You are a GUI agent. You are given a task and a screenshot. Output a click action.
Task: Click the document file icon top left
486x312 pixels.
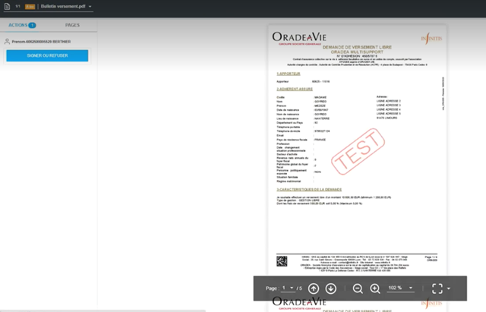tap(7, 6)
